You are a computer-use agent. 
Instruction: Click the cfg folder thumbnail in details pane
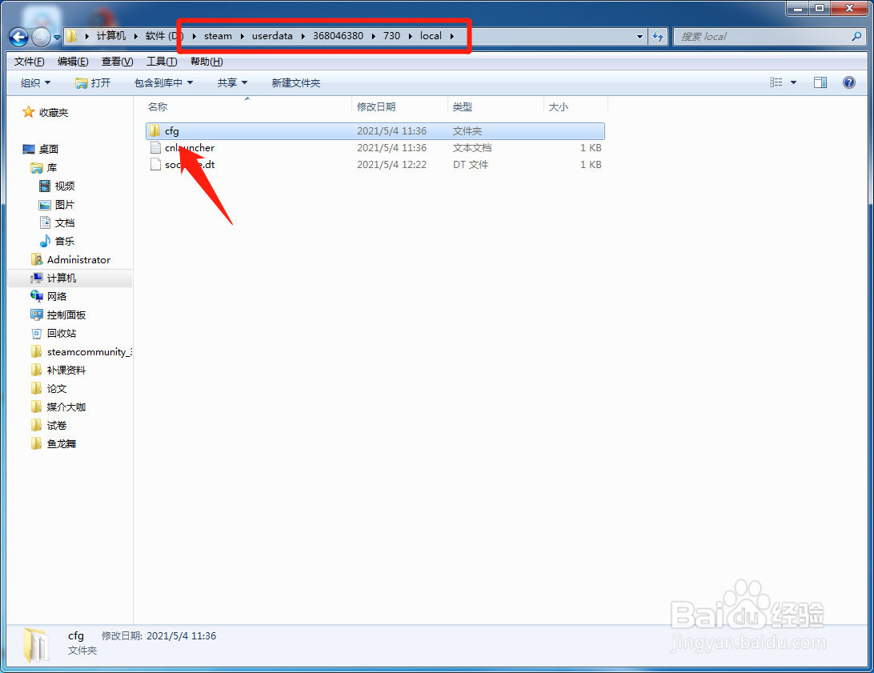36,644
